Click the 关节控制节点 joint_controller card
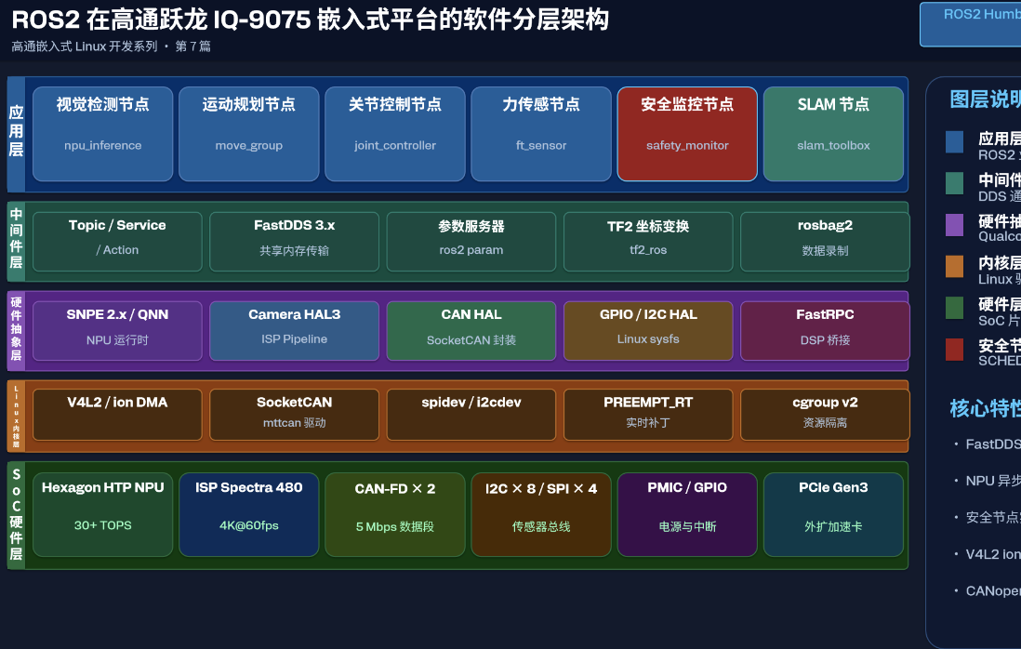The height and width of the screenshot is (649, 1021). pyautogui.click(x=395, y=134)
